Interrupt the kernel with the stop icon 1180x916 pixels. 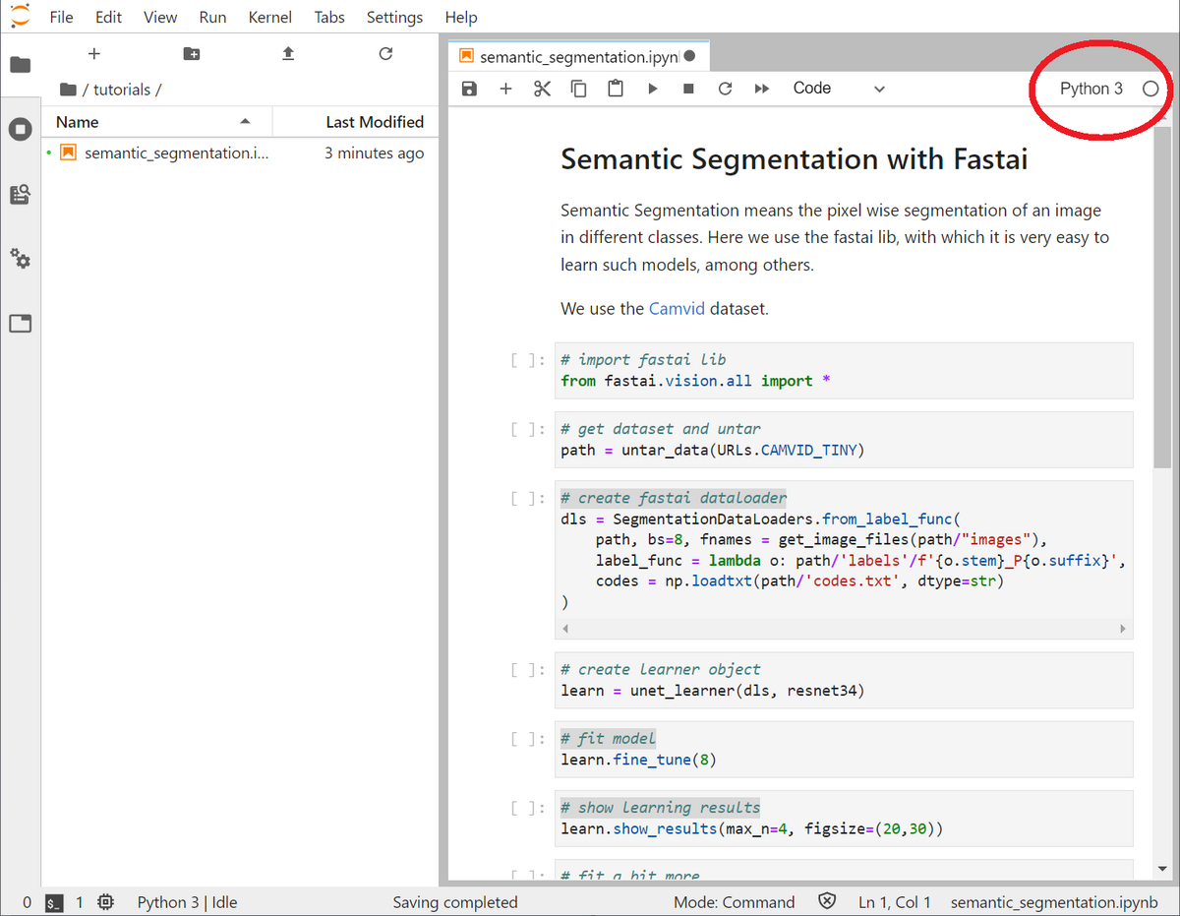click(x=688, y=89)
